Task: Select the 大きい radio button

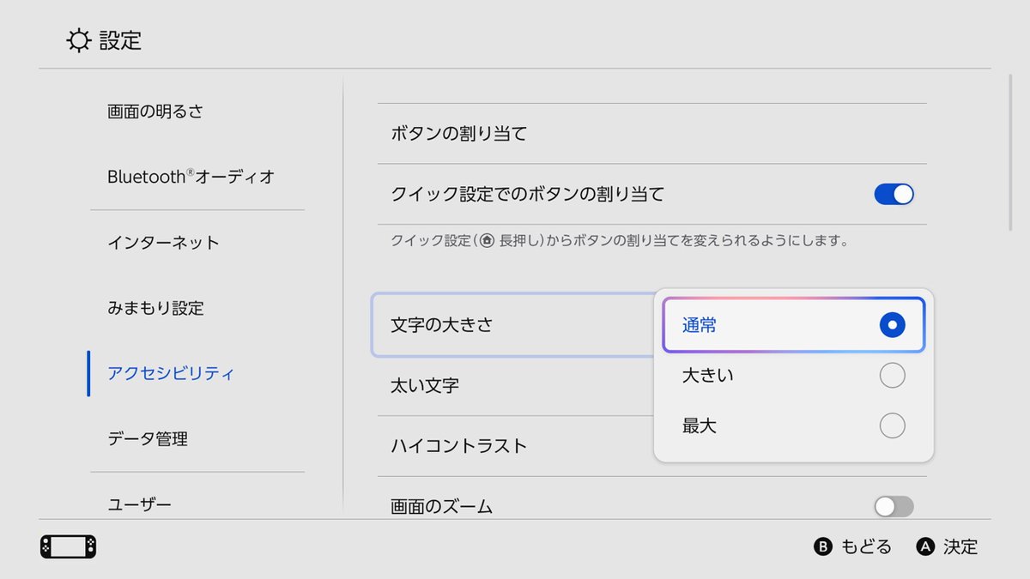Action: 892,376
